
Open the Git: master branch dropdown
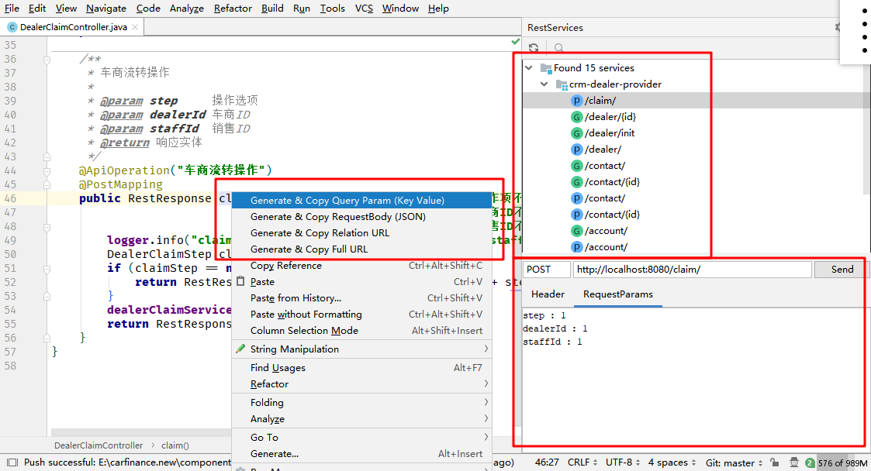click(734, 462)
